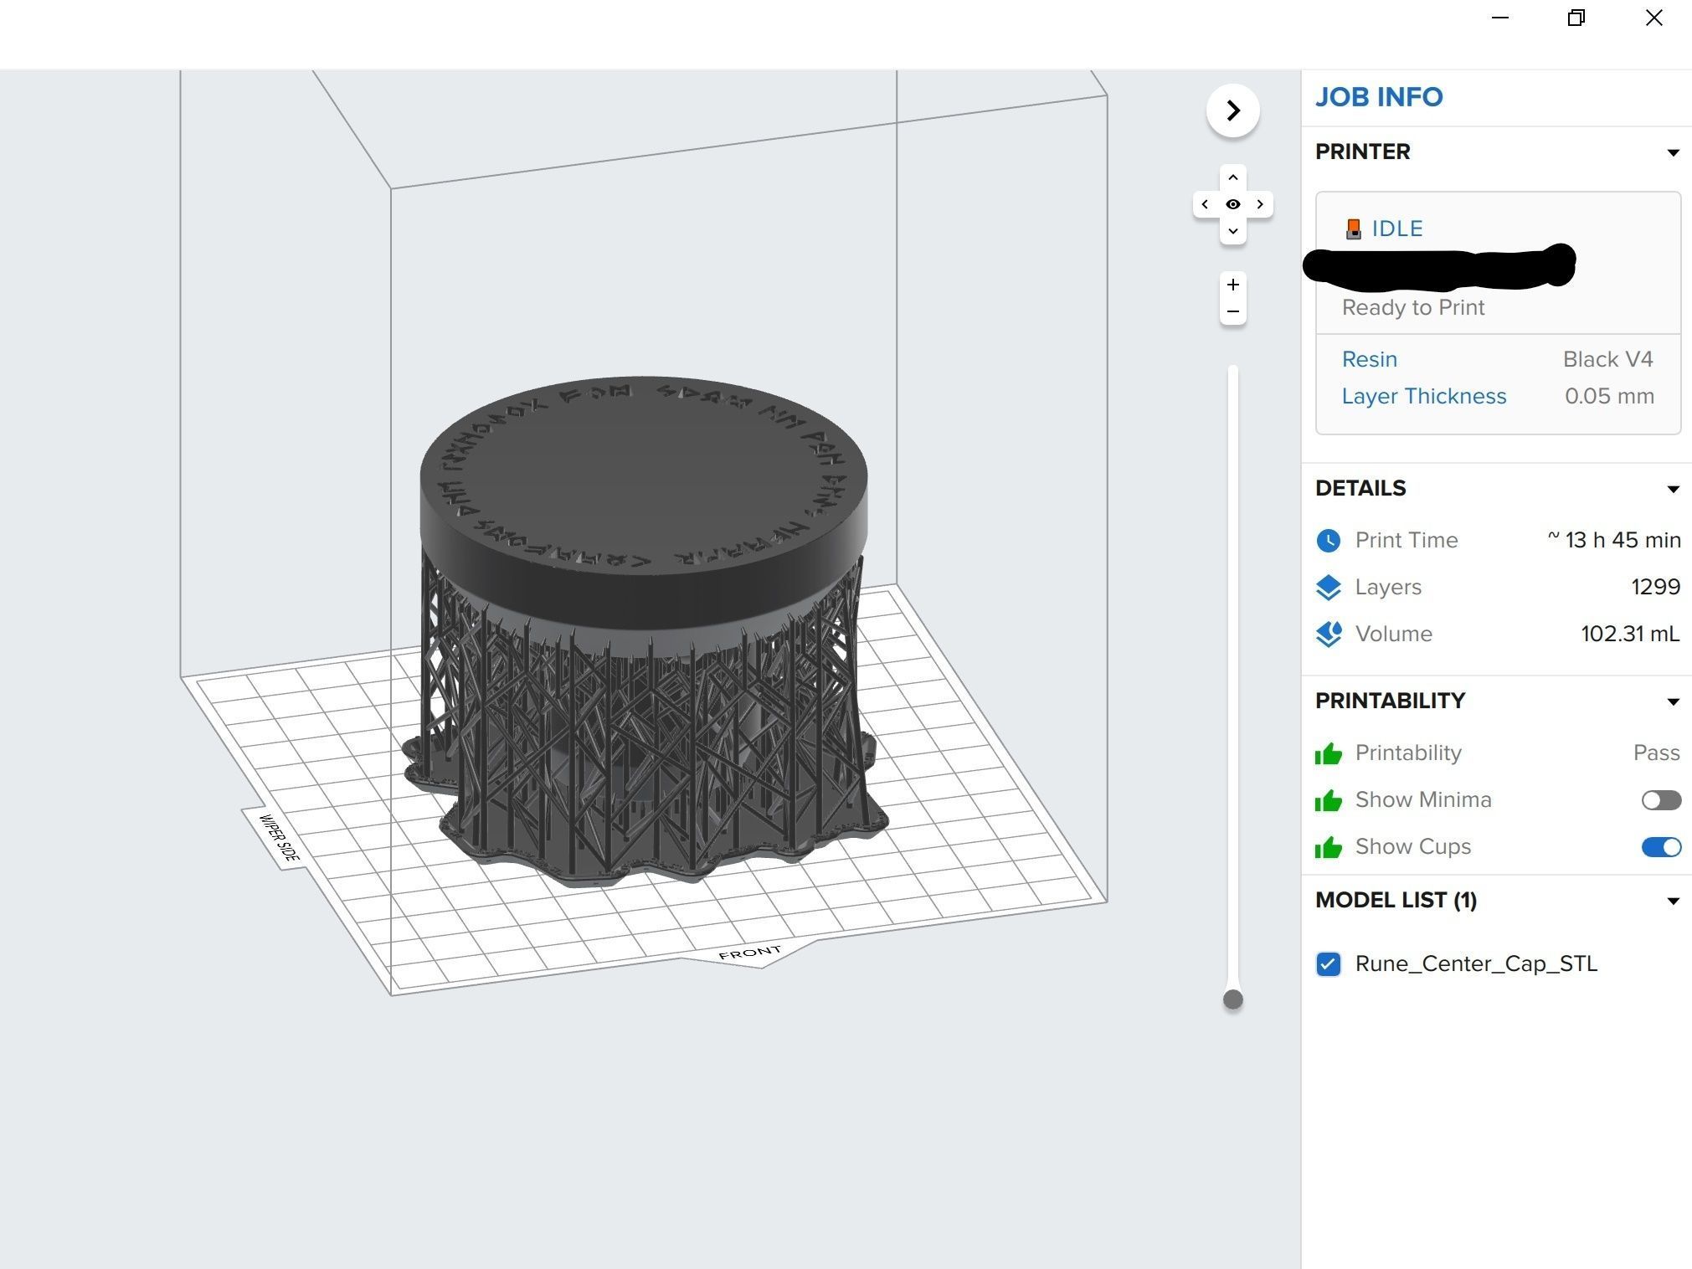The height and width of the screenshot is (1269, 1692).
Task: Open the Layer Thickness setting link
Action: coord(1423,396)
